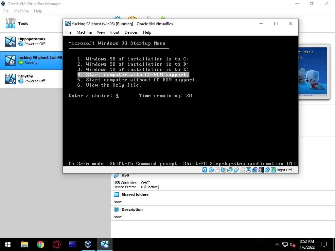Open the Description heading link
335x251 pixels.
click(x=132, y=209)
